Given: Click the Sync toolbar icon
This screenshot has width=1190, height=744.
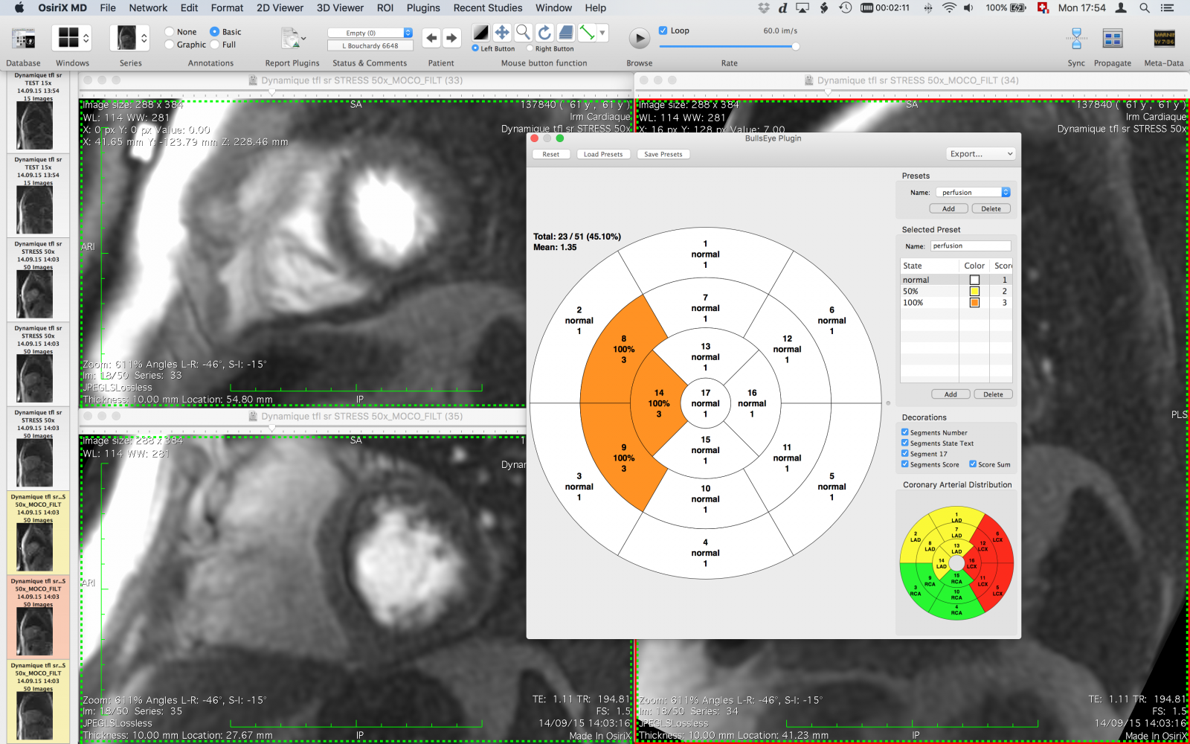Looking at the screenshot, I should tap(1075, 39).
